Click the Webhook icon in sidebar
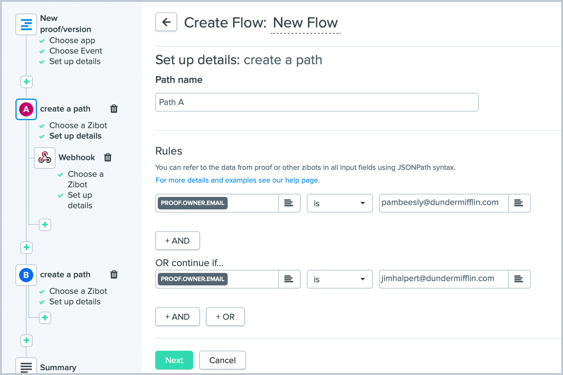Screen dimensions: 563x375 (x=45, y=158)
